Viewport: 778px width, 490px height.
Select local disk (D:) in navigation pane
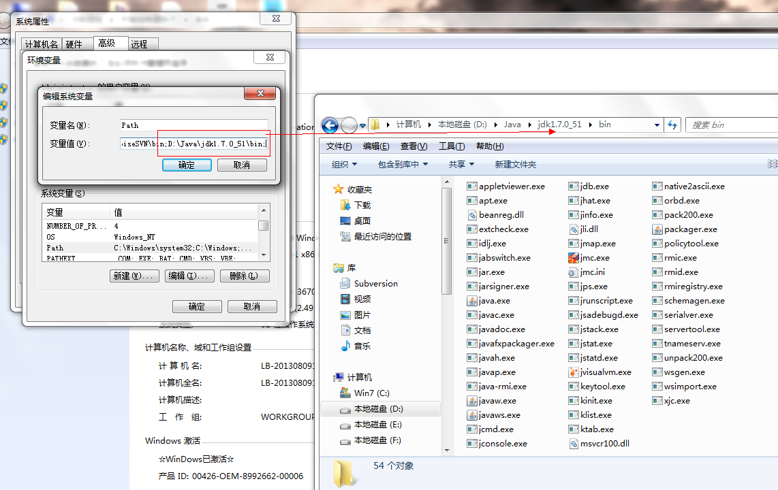378,409
